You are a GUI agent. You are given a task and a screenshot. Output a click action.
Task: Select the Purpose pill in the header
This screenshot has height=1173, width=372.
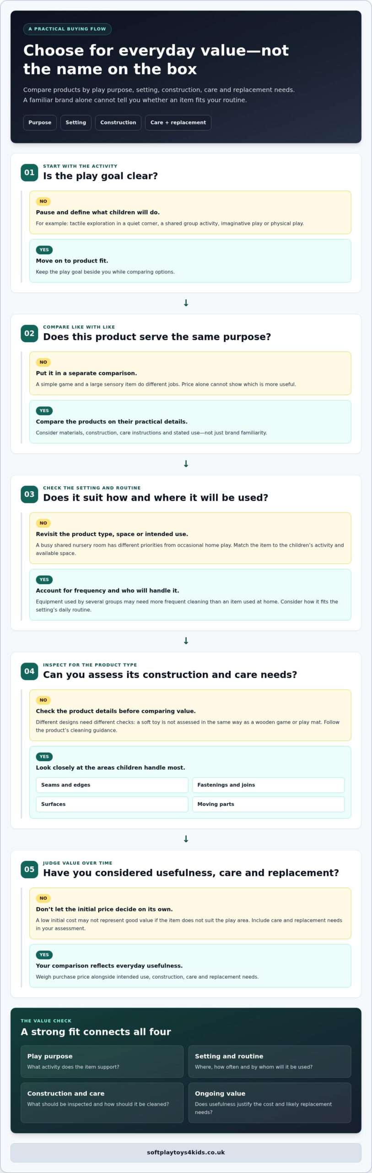pyautogui.click(x=40, y=122)
